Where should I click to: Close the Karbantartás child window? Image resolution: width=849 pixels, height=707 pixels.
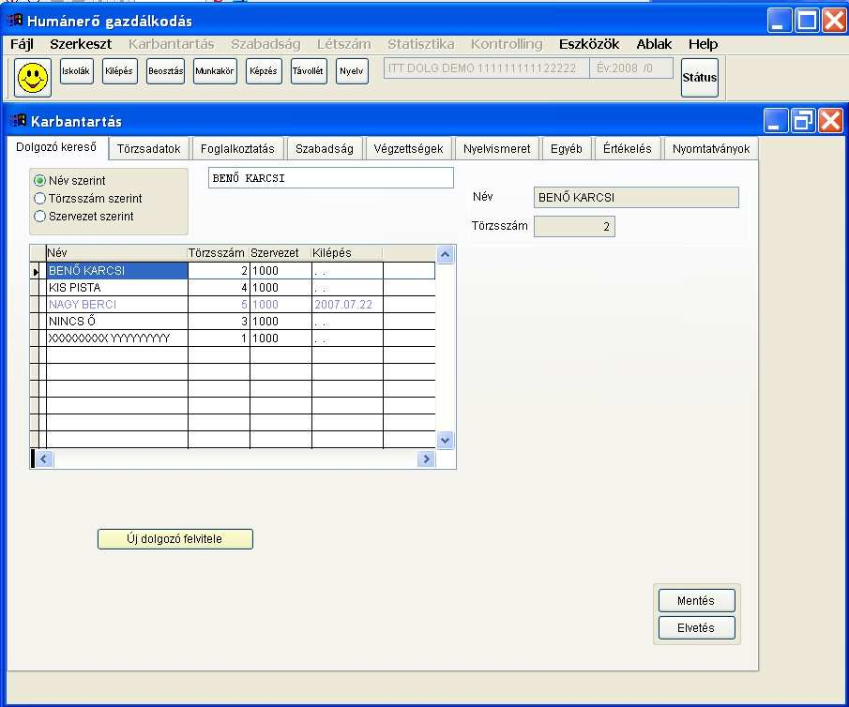[830, 120]
